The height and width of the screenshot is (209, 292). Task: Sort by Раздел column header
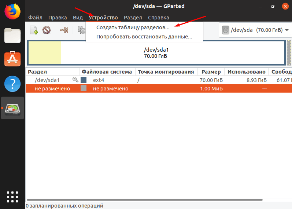click(52, 72)
